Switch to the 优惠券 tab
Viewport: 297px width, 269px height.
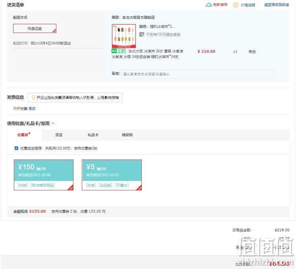coord(24,135)
